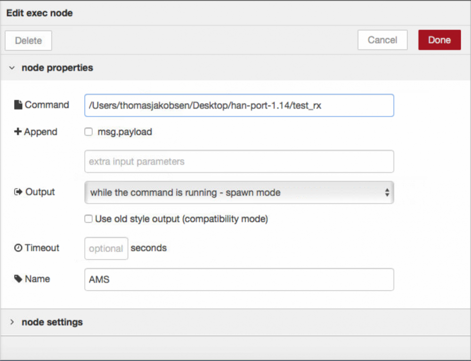This screenshot has width=471, height=361.
Task: Click the plus icon beside Append
Action: coord(18,132)
